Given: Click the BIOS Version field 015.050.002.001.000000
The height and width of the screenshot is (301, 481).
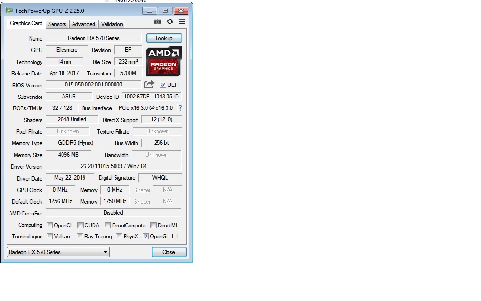Looking at the screenshot, I should [94, 85].
